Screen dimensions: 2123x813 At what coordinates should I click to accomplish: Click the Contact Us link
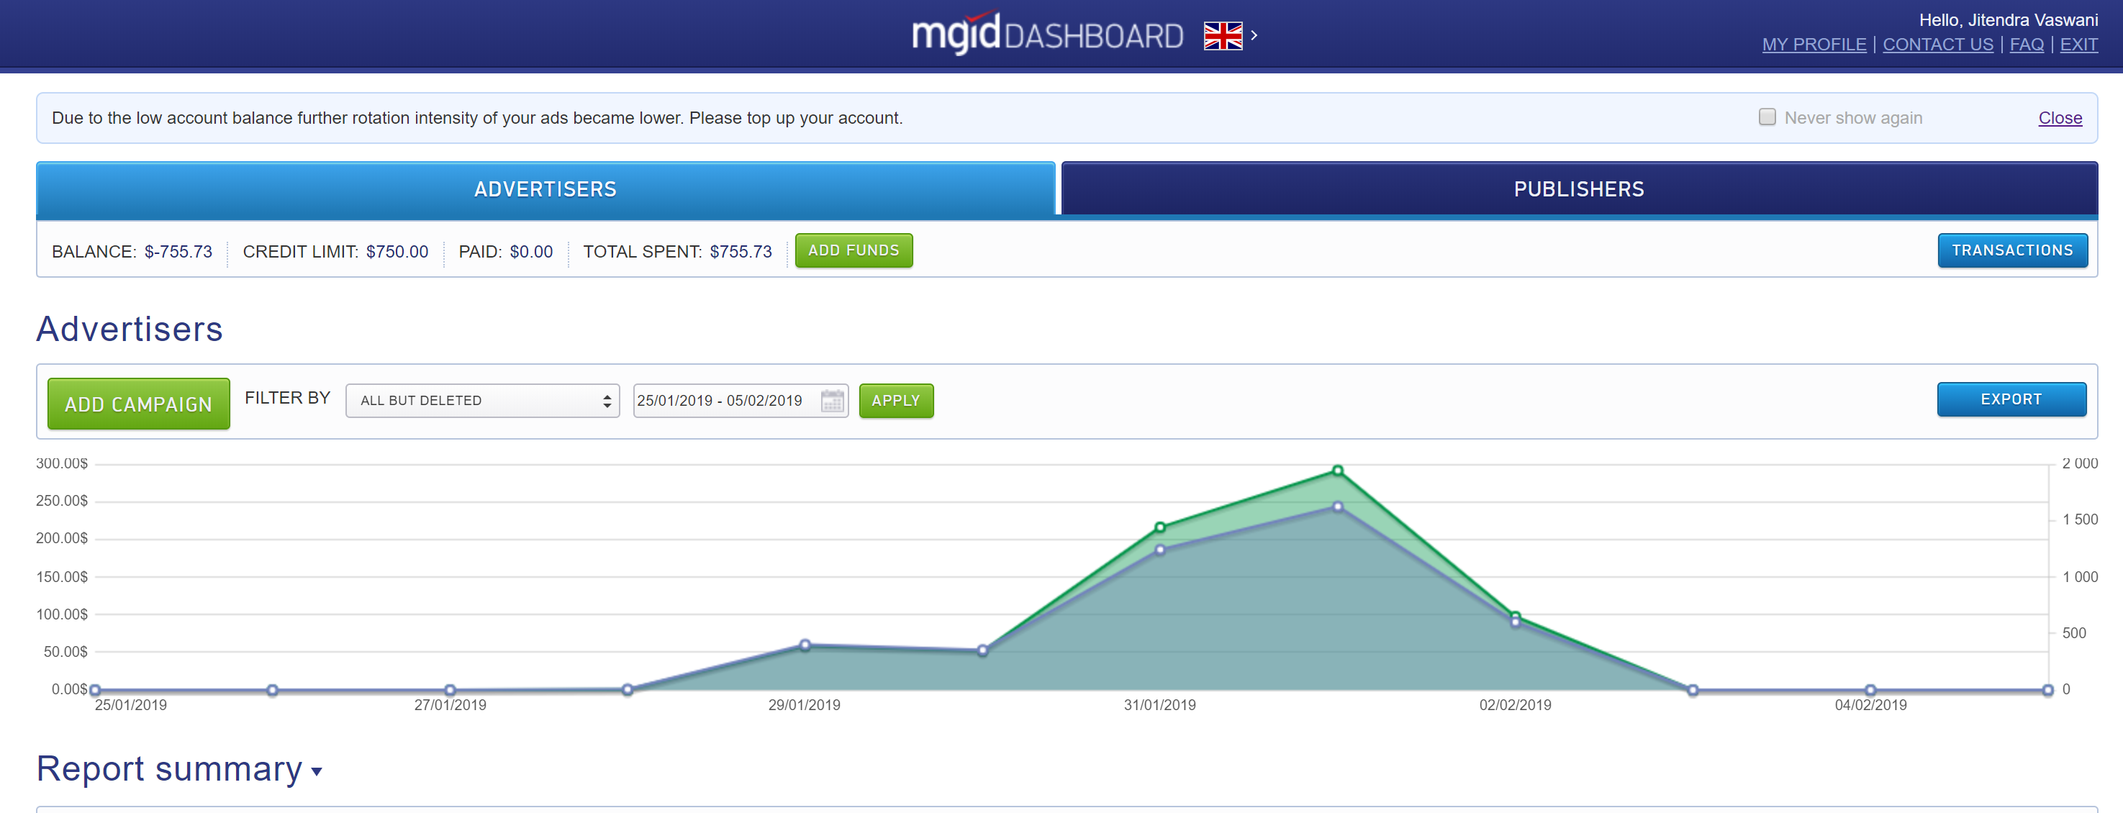click(x=1937, y=45)
